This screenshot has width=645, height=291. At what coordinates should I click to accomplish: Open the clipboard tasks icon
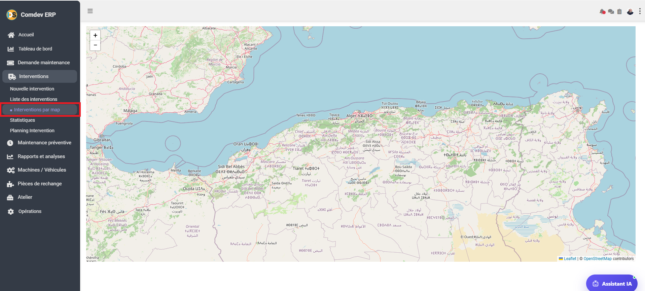point(619,12)
